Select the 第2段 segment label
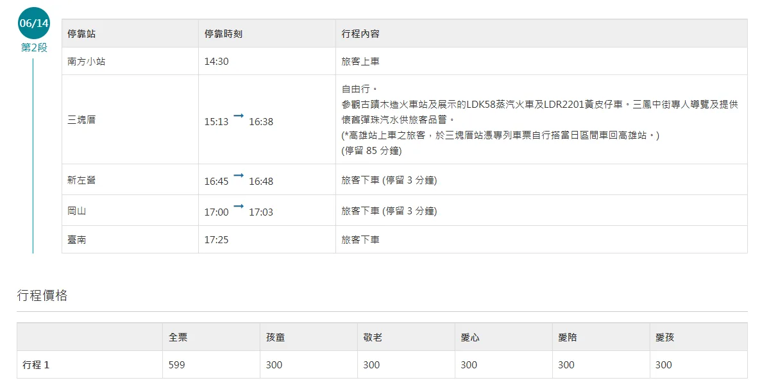Viewport: 769px width, 385px height. (34, 47)
